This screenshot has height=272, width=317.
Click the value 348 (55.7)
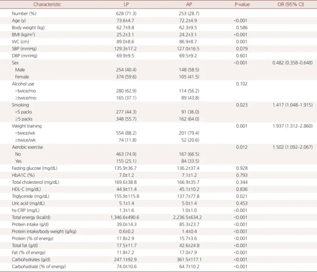pyautogui.click(x=126, y=119)
